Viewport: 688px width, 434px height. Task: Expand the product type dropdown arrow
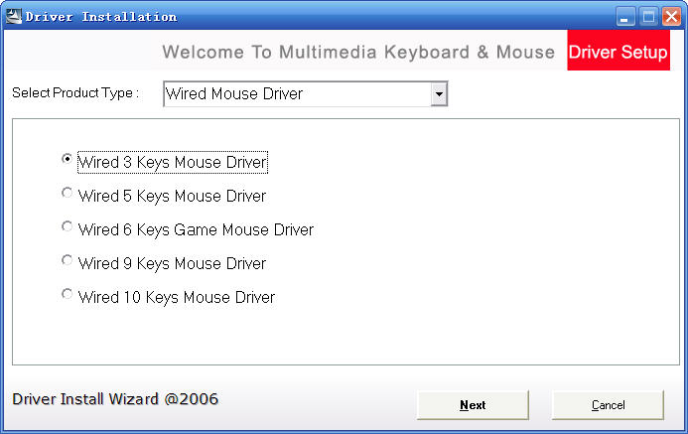(439, 94)
